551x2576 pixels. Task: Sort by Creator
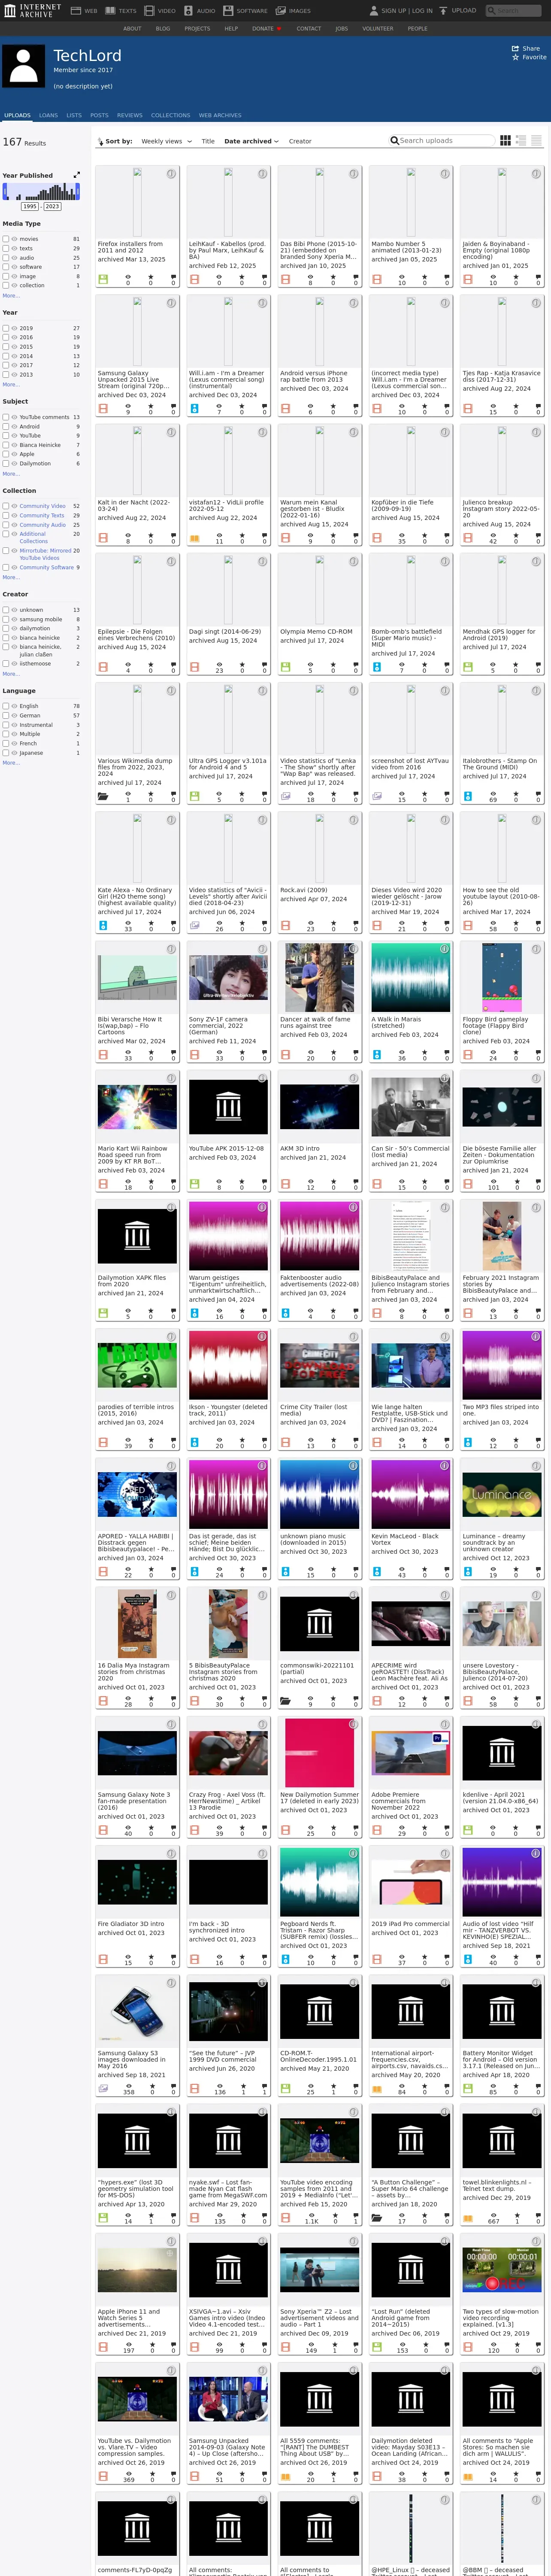click(x=300, y=141)
